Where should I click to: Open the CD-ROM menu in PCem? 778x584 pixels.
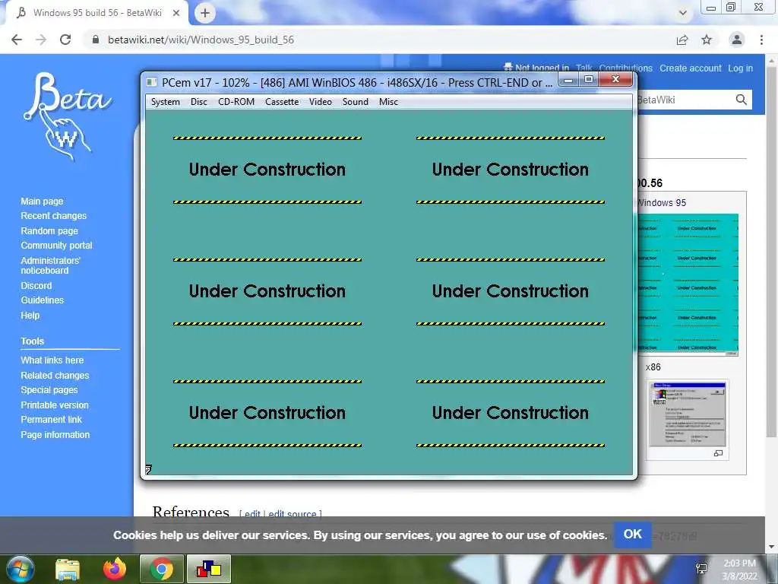pyautogui.click(x=236, y=102)
